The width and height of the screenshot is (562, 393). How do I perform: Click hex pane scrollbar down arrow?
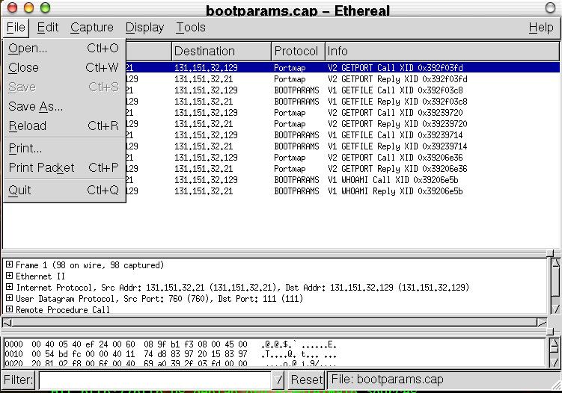[554, 362]
